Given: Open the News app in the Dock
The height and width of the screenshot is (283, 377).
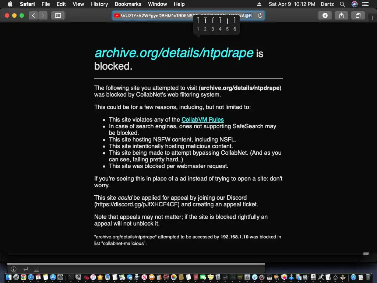Looking at the screenshot, I should coord(144,277).
